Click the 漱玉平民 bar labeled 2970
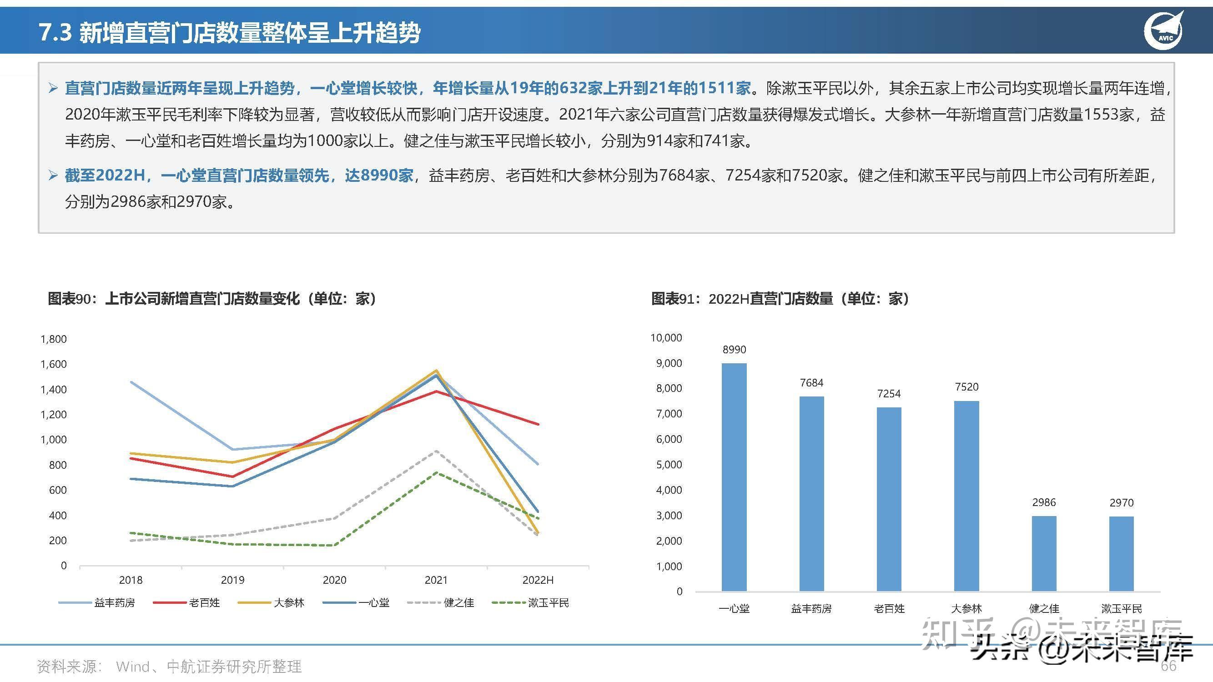The height and width of the screenshot is (682, 1213). [x=1121, y=553]
